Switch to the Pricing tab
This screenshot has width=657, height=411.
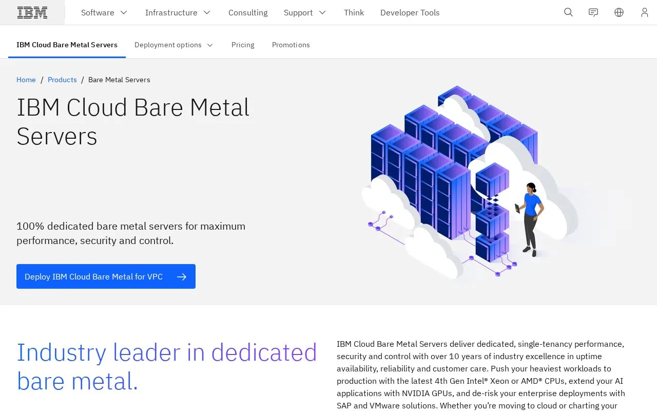pos(243,45)
